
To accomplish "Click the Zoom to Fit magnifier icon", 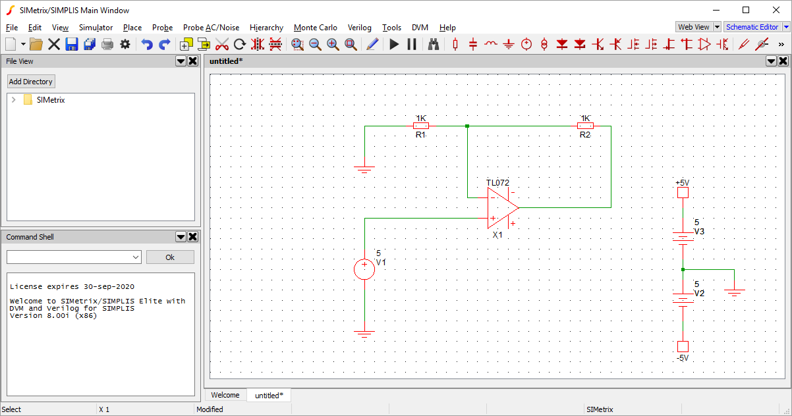I will (351, 44).
